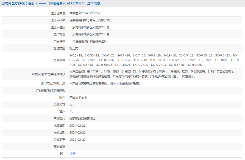This screenshot has width=245, height=160.
Task: Click the 型号规格 label
Action: tap(59, 60)
